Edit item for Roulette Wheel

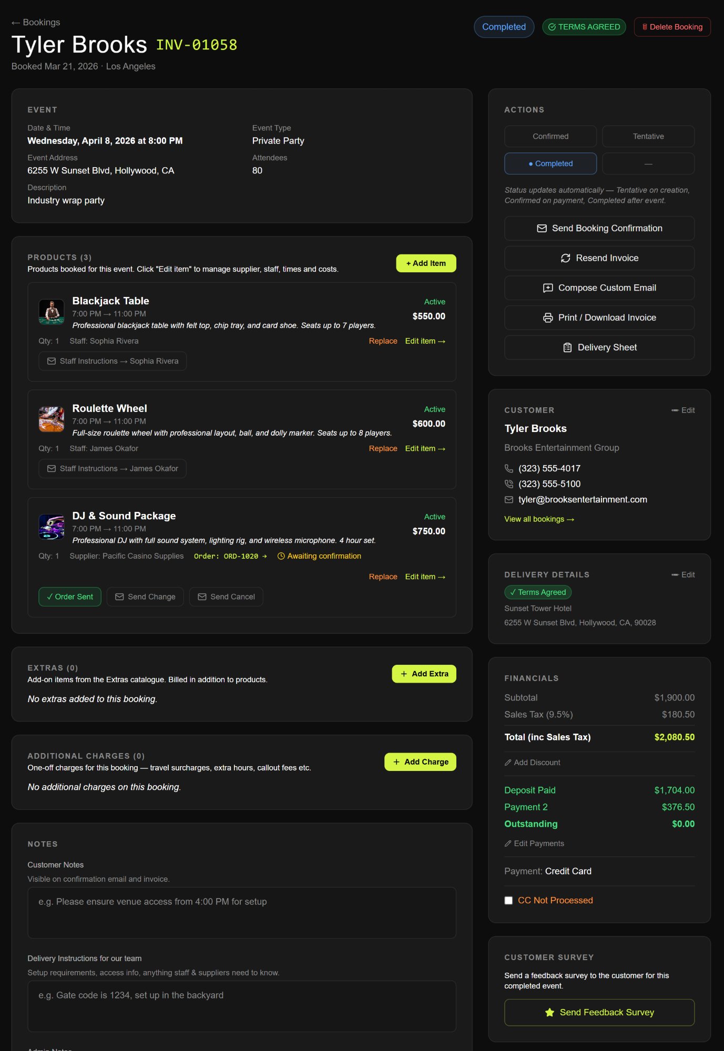[425, 448]
